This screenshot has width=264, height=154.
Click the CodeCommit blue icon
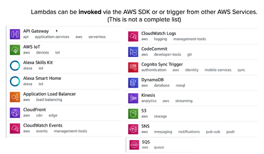(x=133, y=52)
